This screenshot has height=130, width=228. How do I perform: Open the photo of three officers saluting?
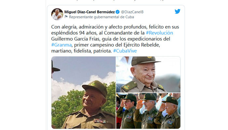148,111
